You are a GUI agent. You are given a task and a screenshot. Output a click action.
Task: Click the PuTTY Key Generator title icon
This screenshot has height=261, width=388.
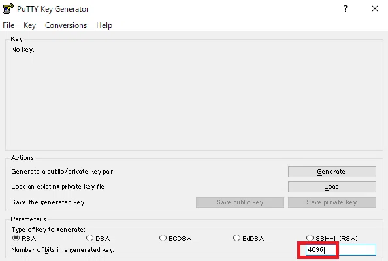(x=8, y=8)
